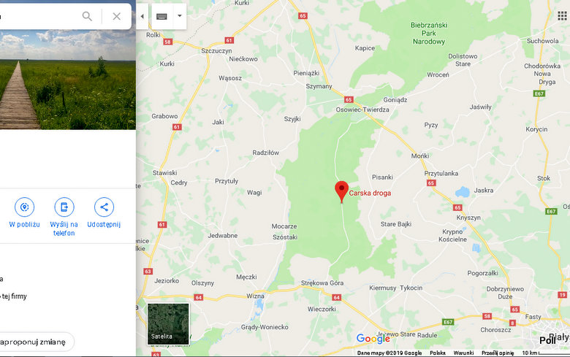Viewport: 570px width, 357px height.
Task: Open the Warunki terms link
Action: (463, 353)
